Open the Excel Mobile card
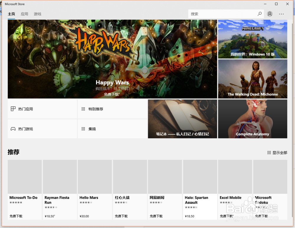This screenshot has height=228, width=295. [x=235, y=190]
